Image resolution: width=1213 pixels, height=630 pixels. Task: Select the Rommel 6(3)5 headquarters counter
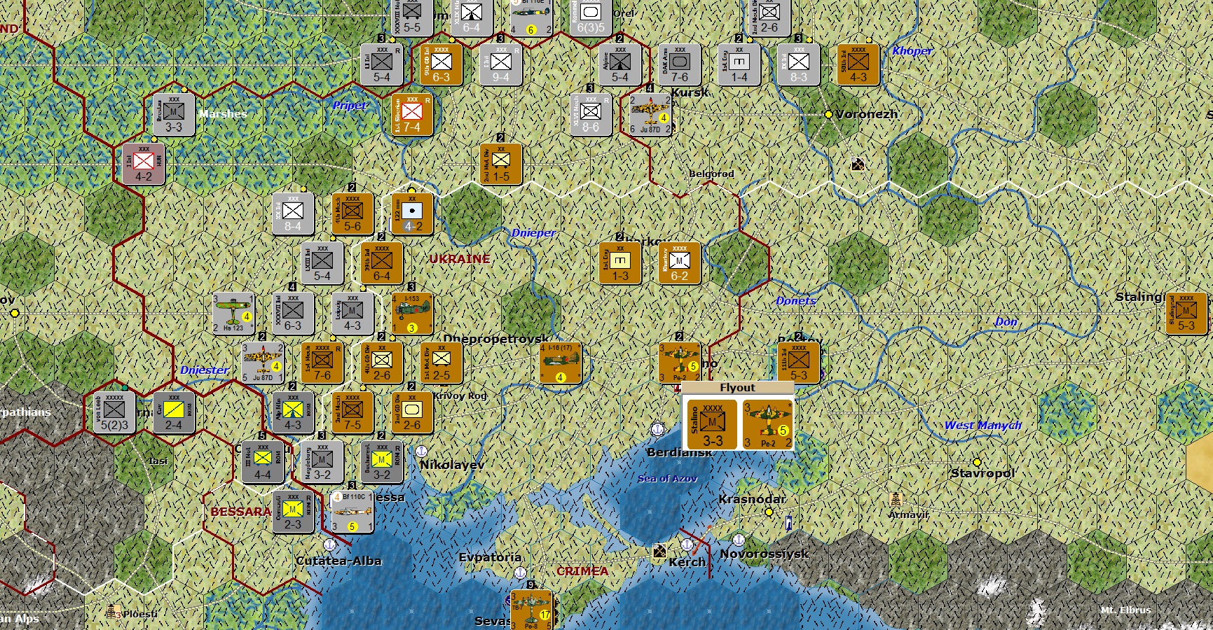591,15
